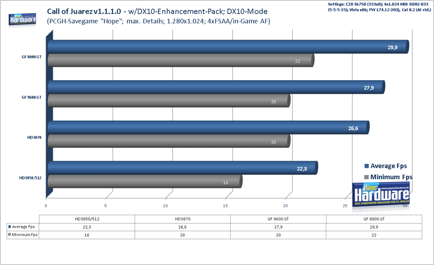434x265 pixels.
Task: Click the table cell showing 29,9 for GF 8800 GT
Action: 374,227
